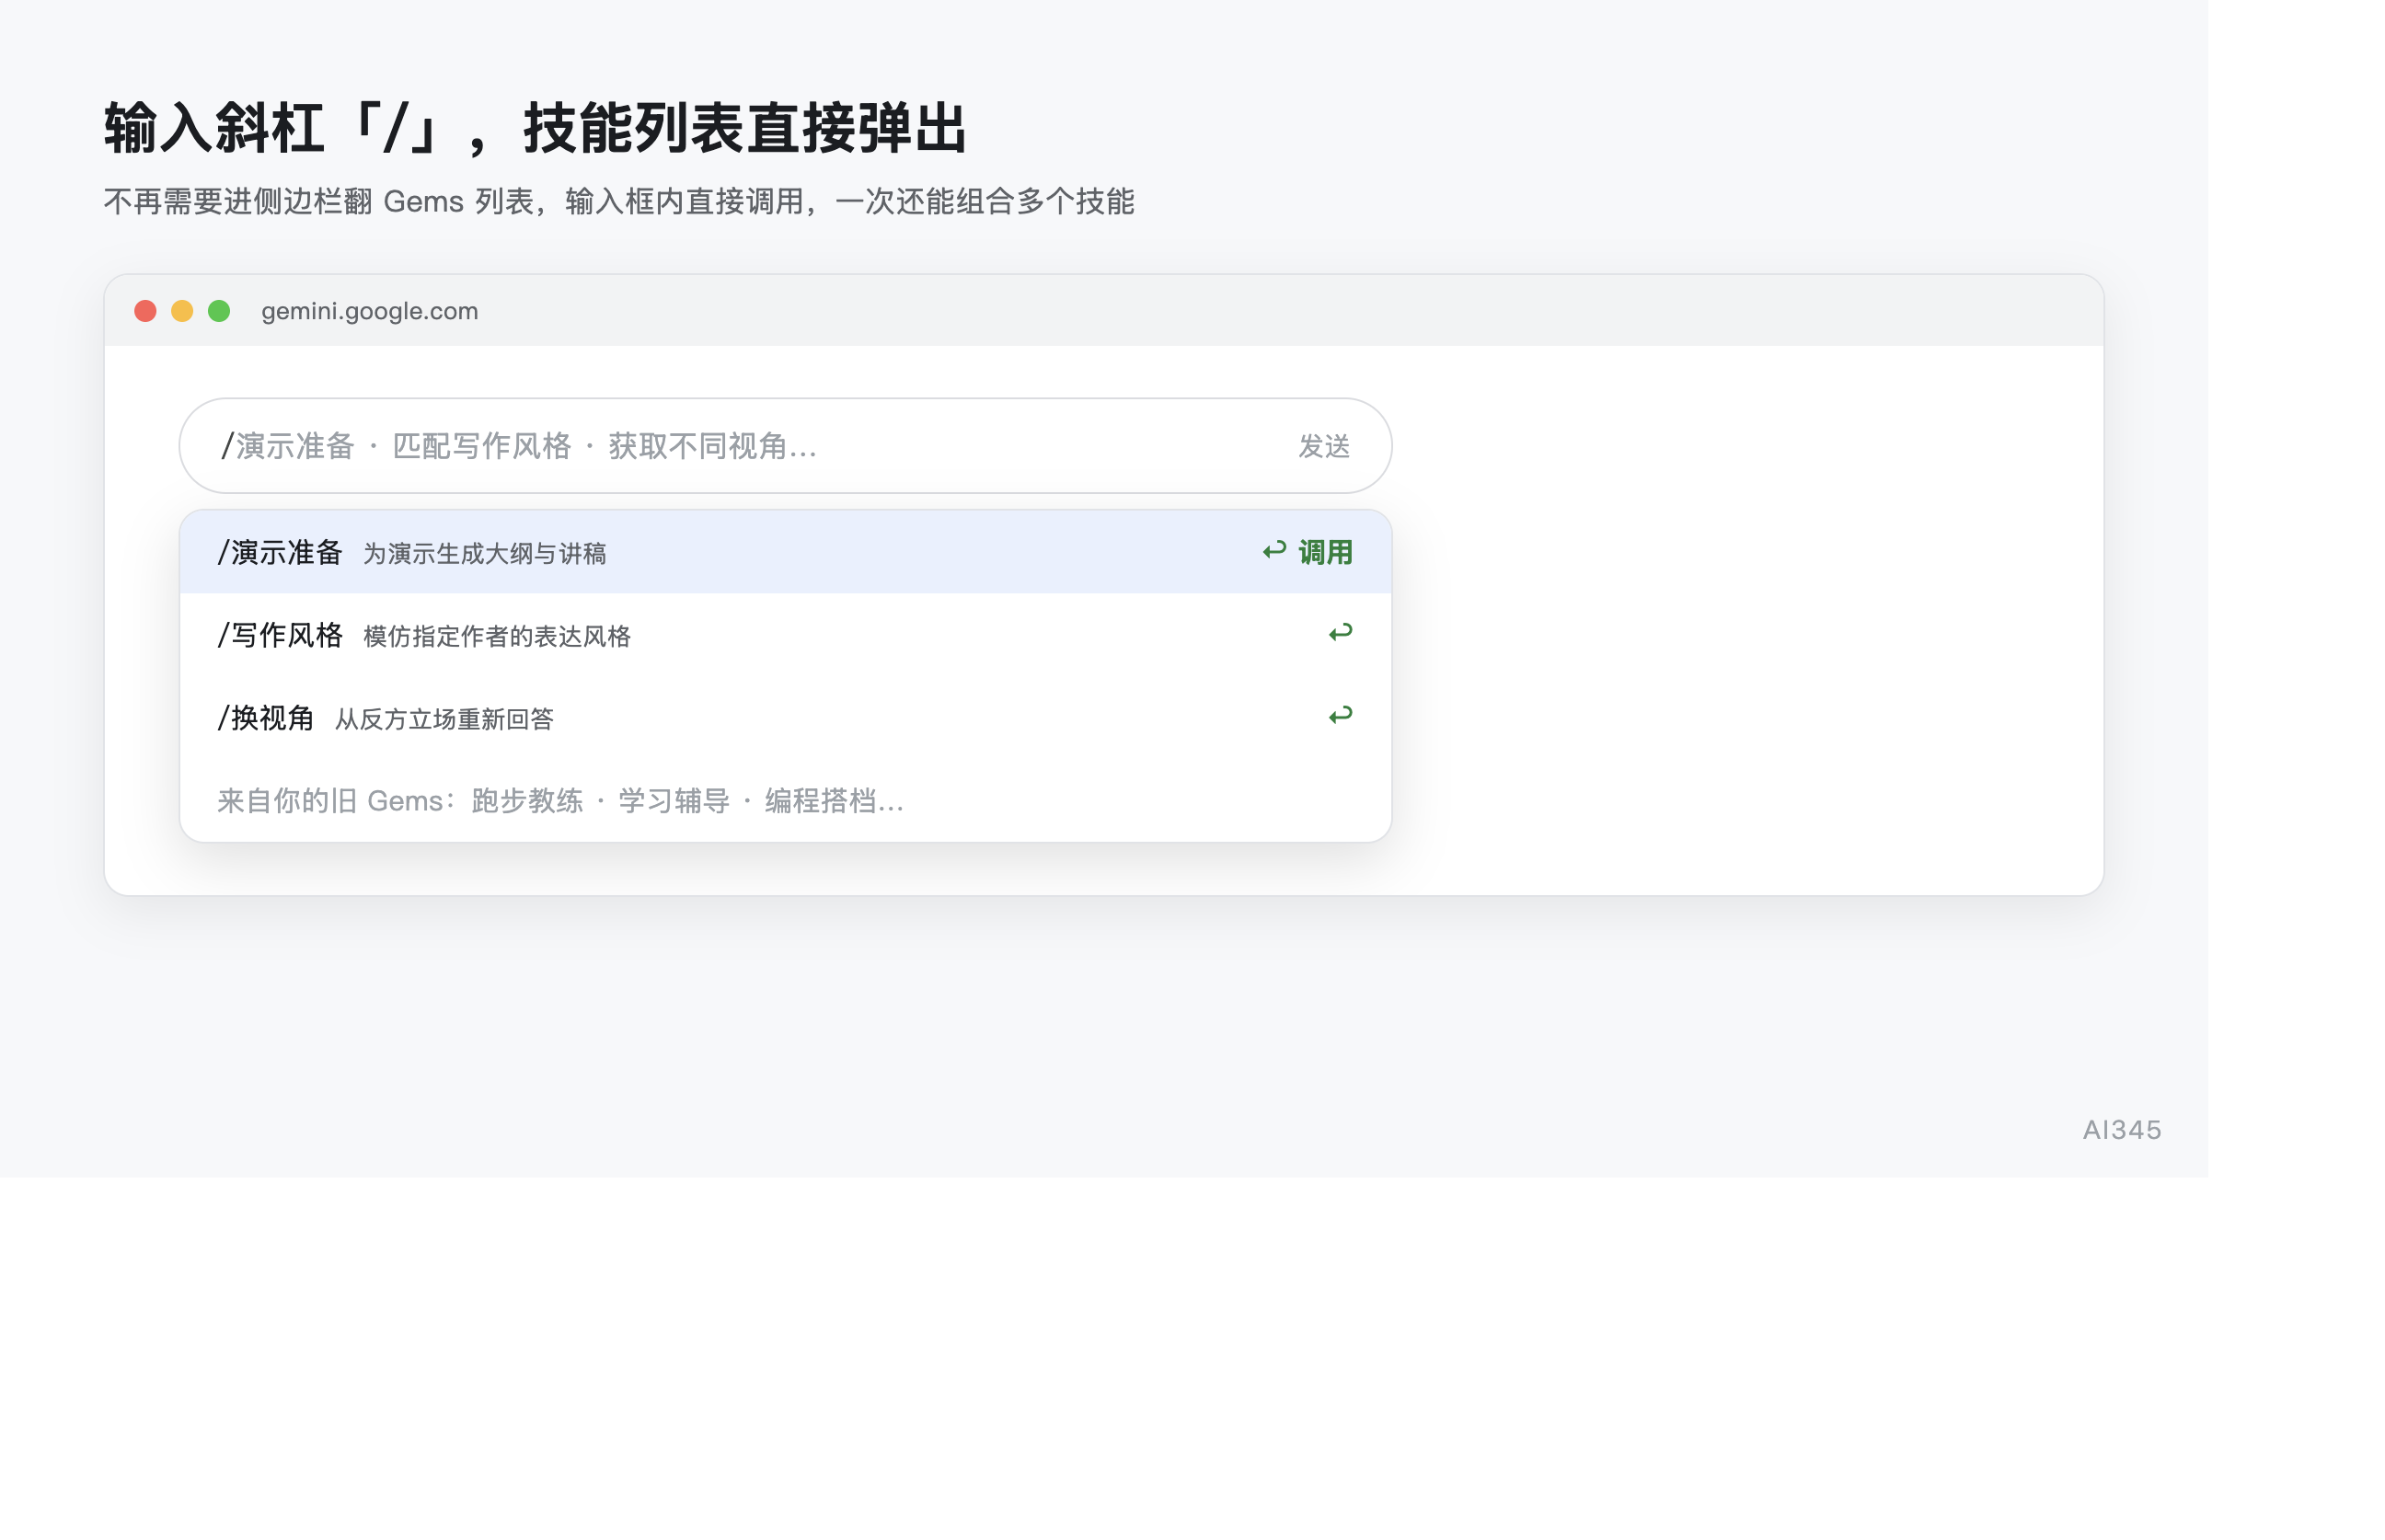Image resolution: width=2385 pixels, height=1540 pixels.
Task: Focus the slash command input field
Action: 785,446
